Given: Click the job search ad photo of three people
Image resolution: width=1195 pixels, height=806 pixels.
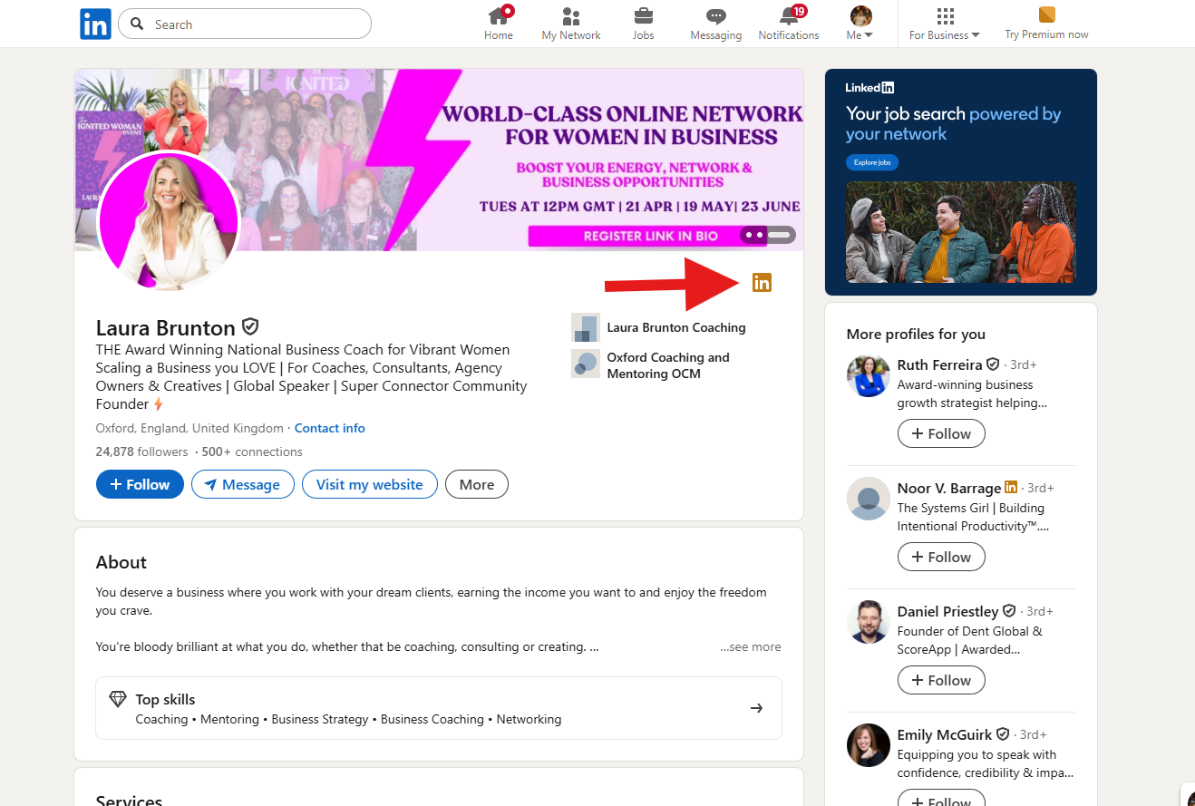Looking at the screenshot, I should pyautogui.click(x=961, y=232).
